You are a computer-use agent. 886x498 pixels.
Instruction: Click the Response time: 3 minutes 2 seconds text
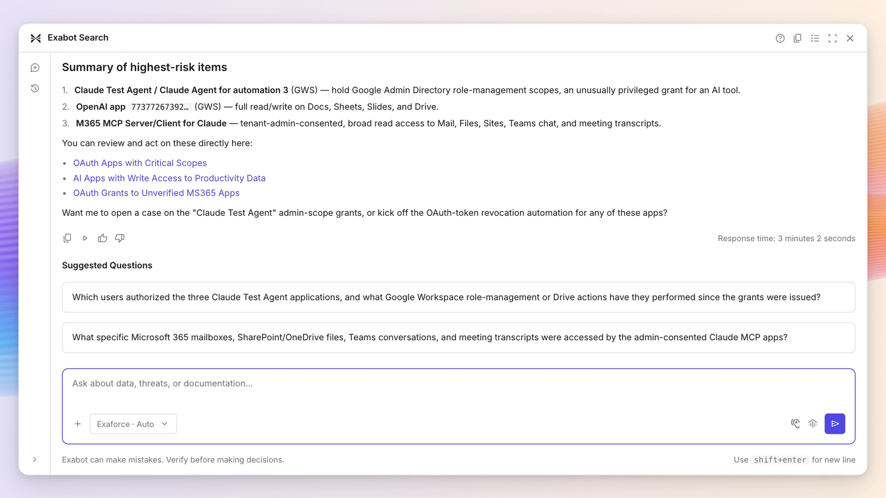pos(786,238)
